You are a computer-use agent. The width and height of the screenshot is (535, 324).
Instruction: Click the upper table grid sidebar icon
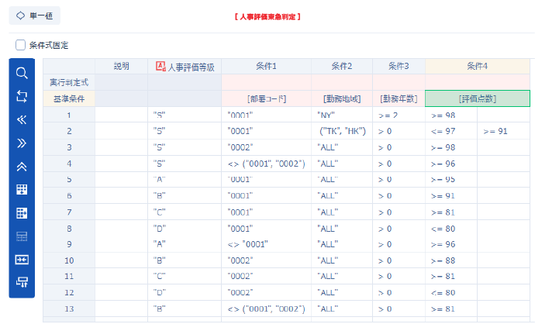coord(22,189)
